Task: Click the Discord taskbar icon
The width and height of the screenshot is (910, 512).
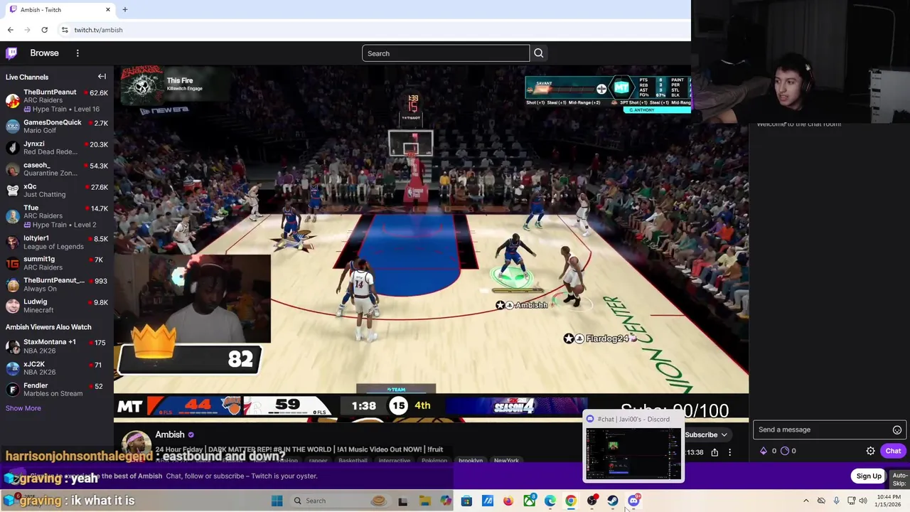Action: (633, 501)
